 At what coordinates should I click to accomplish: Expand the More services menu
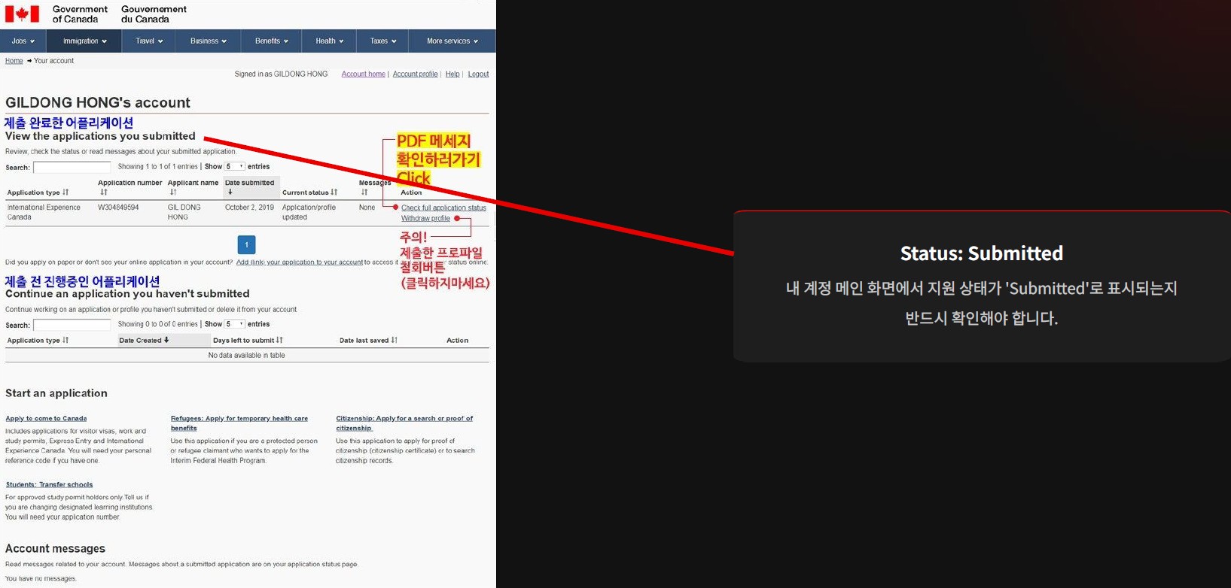452,41
